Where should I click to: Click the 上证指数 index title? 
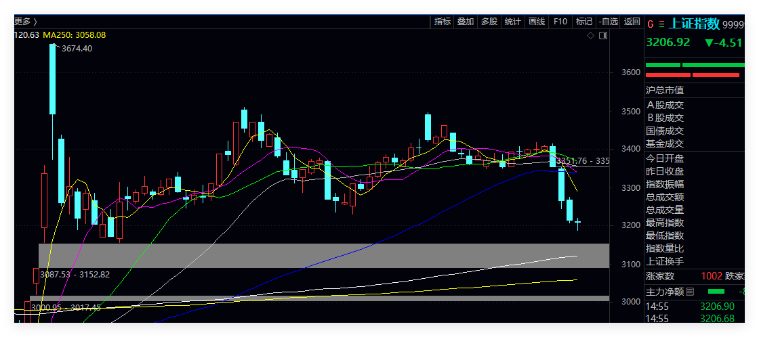click(695, 24)
